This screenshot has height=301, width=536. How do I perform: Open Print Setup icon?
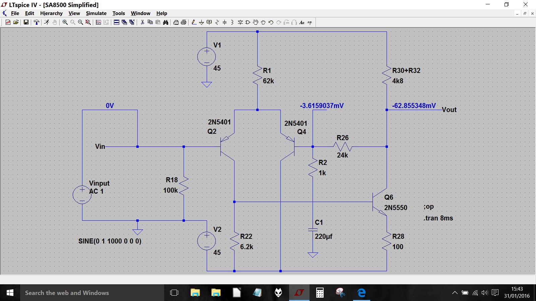pos(176,22)
